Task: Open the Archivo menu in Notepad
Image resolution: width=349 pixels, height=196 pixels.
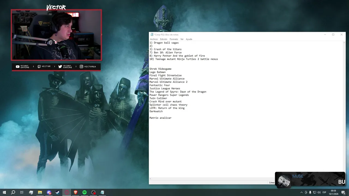Action: 154,39
